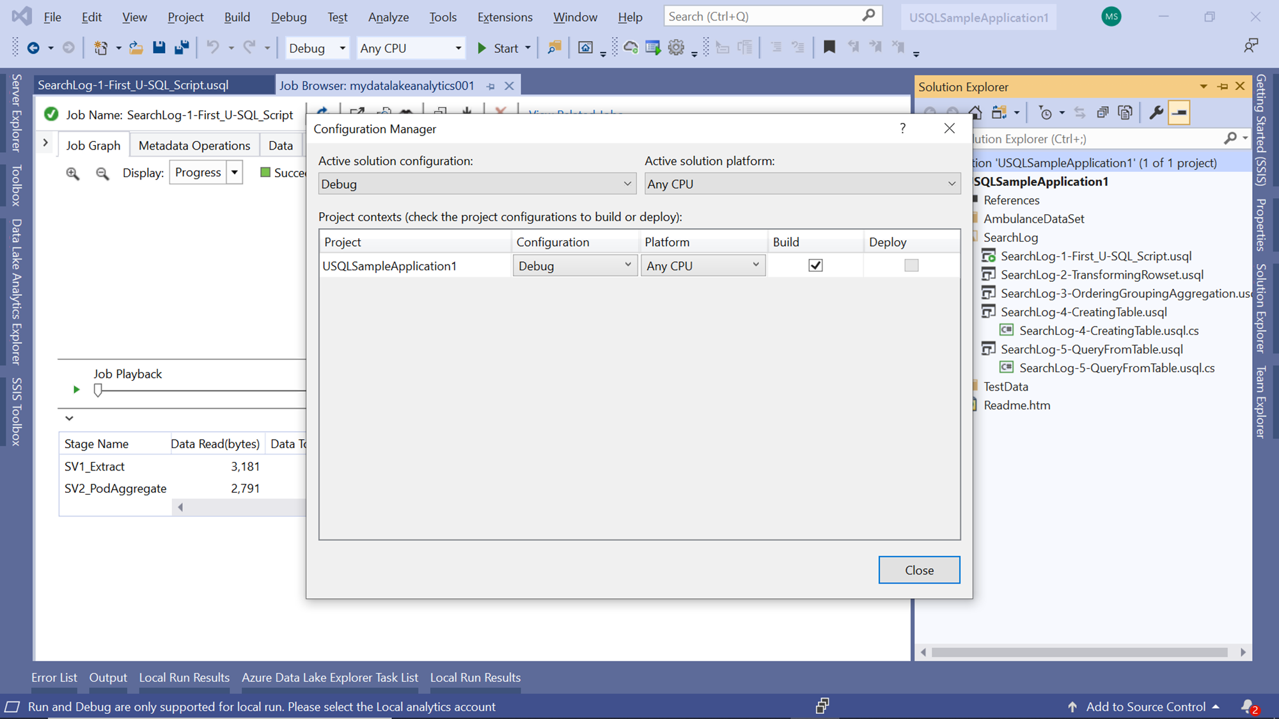Uncheck the Build checkbox for USQLSampleApplication1

pos(815,265)
